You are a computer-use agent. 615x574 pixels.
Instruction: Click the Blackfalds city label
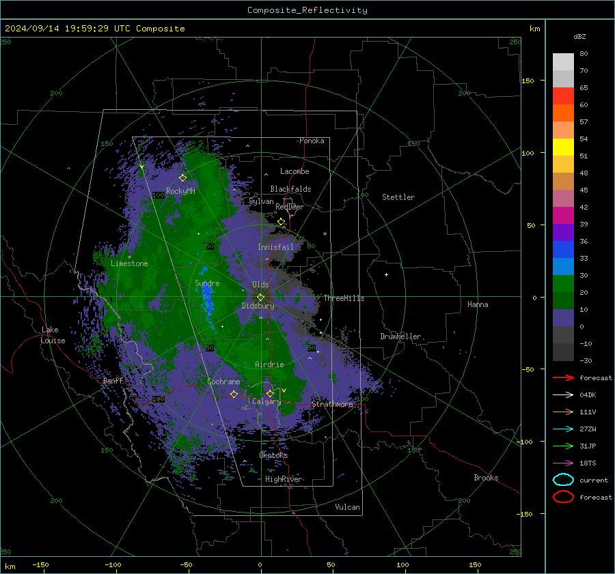(x=290, y=189)
